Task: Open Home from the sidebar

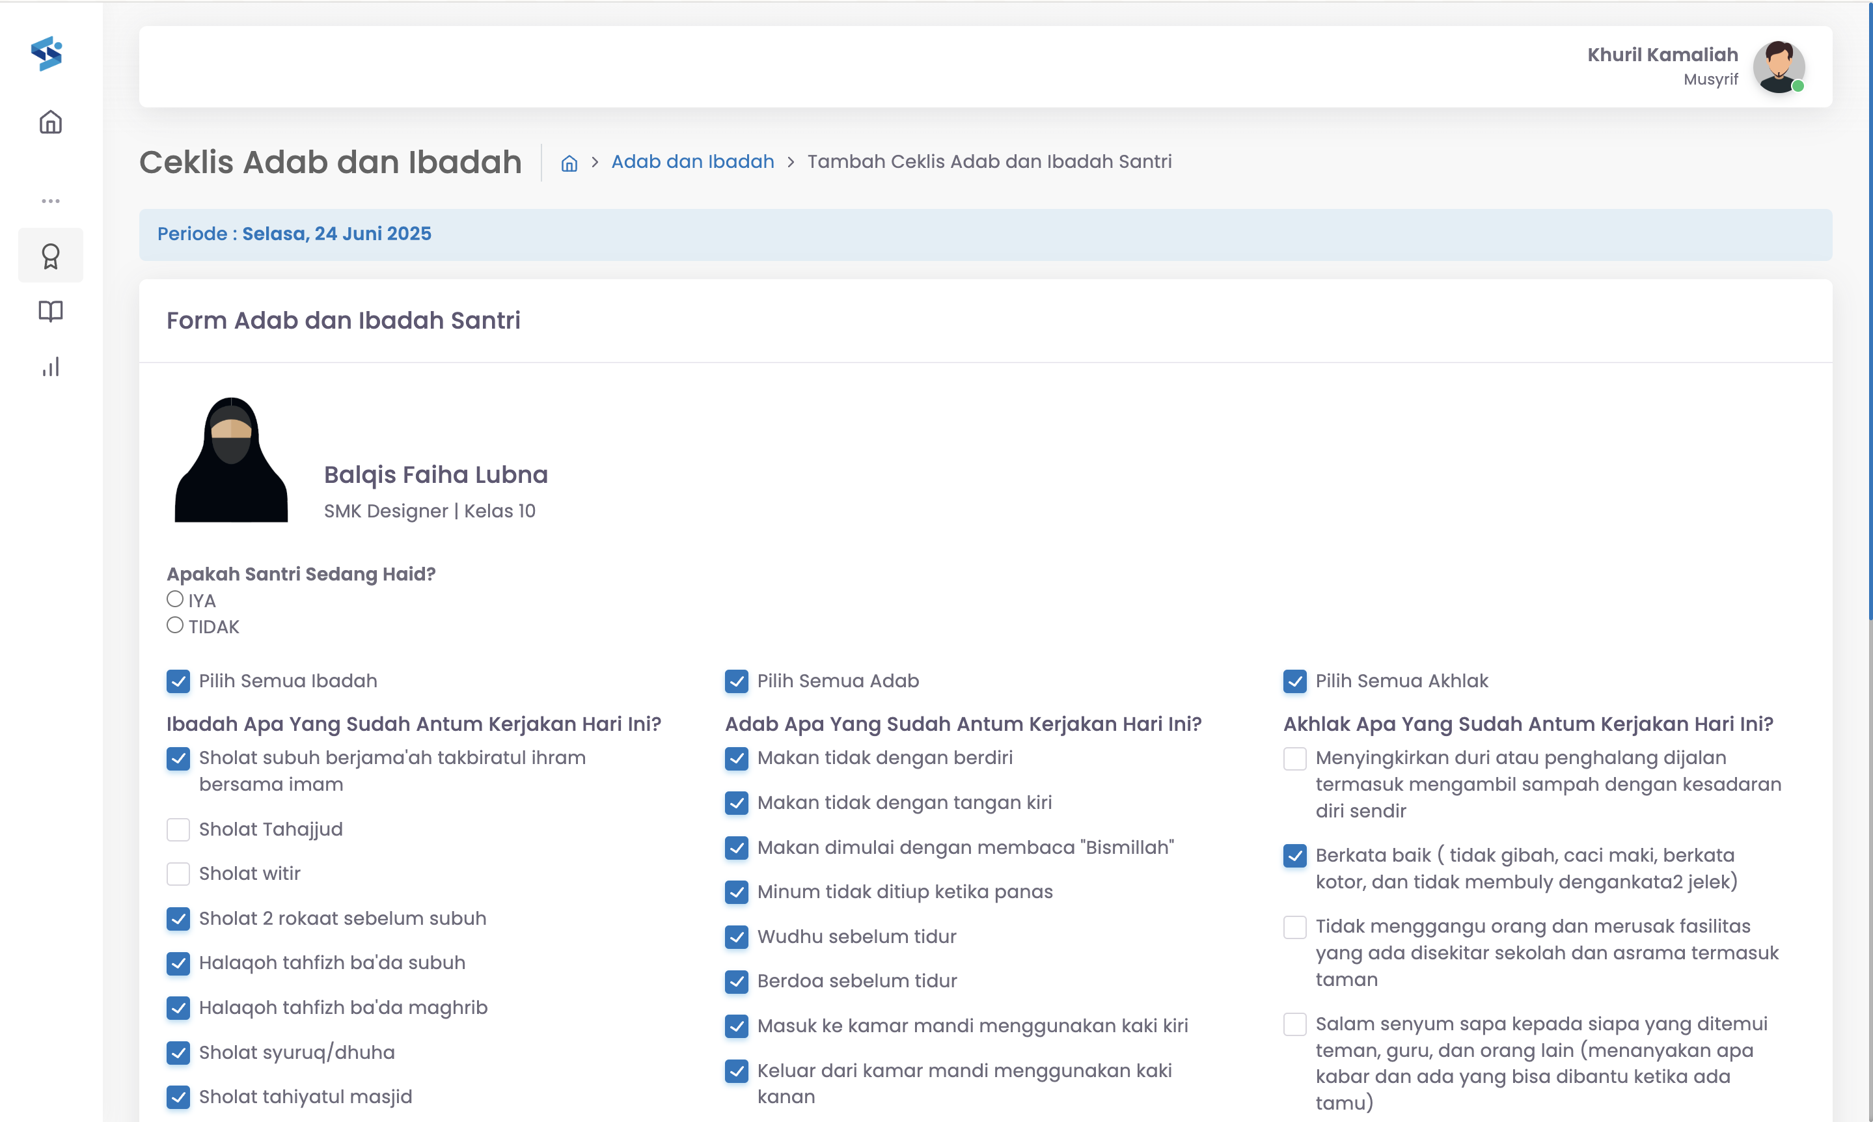Action: click(50, 122)
